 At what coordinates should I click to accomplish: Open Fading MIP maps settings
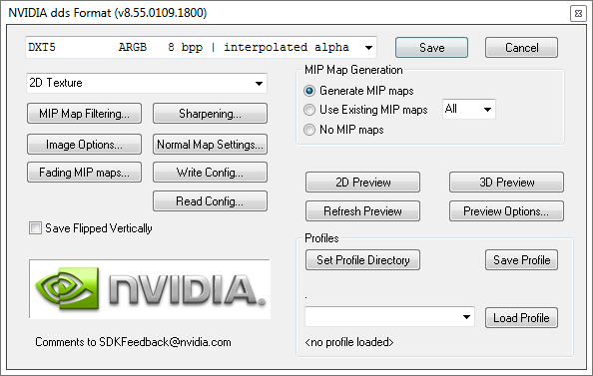(84, 173)
